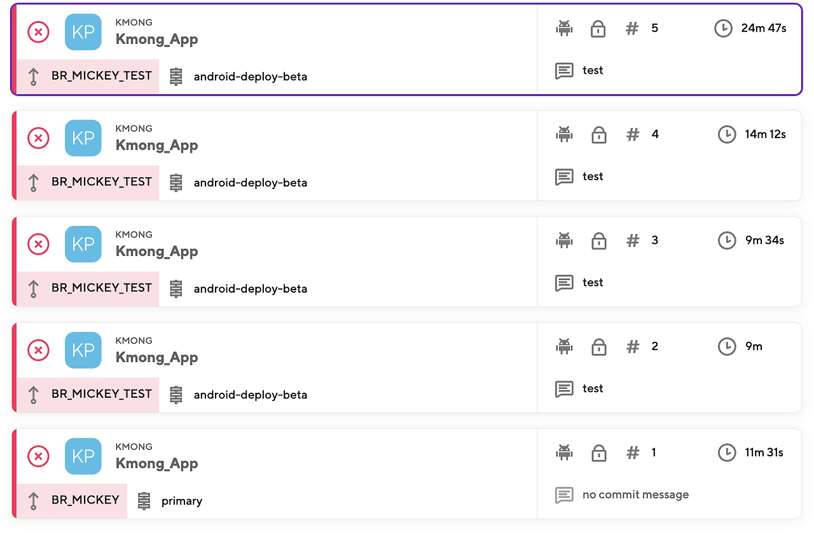Click the workflow icon on build #4

click(176, 183)
